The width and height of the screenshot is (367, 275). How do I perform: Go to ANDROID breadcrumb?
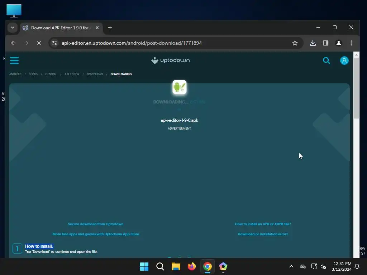point(15,74)
